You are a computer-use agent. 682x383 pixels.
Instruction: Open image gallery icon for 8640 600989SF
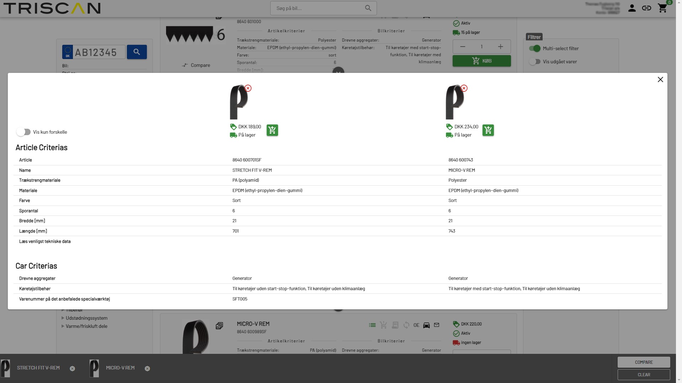(x=219, y=326)
